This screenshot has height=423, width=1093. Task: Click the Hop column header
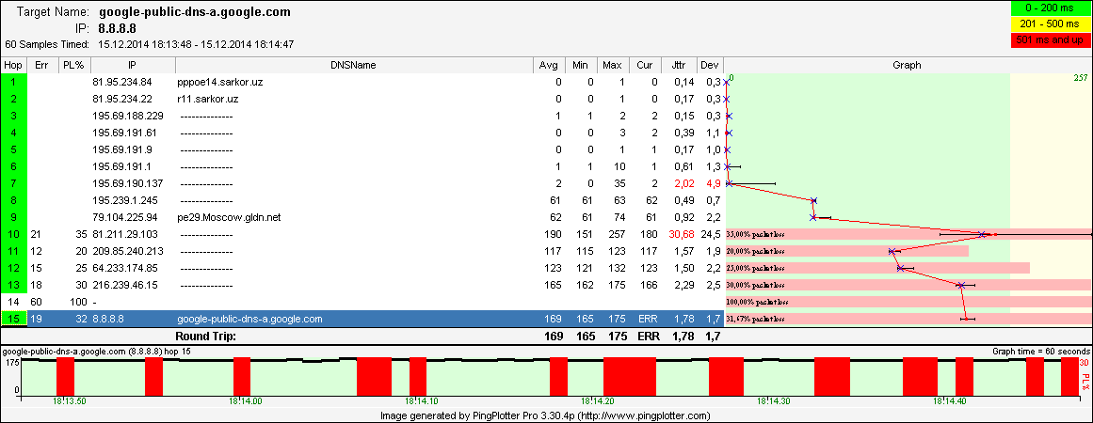click(x=13, y=66)
